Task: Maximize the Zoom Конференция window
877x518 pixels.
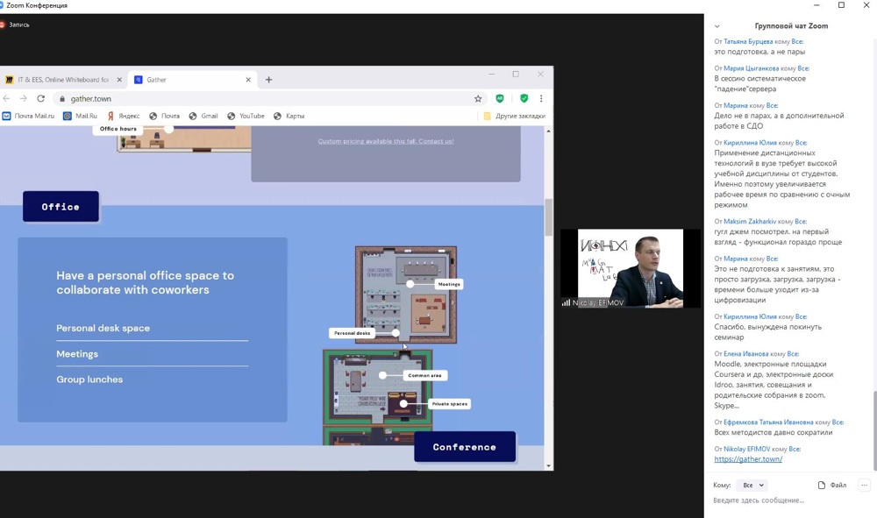Action: [x=841, y=5]
